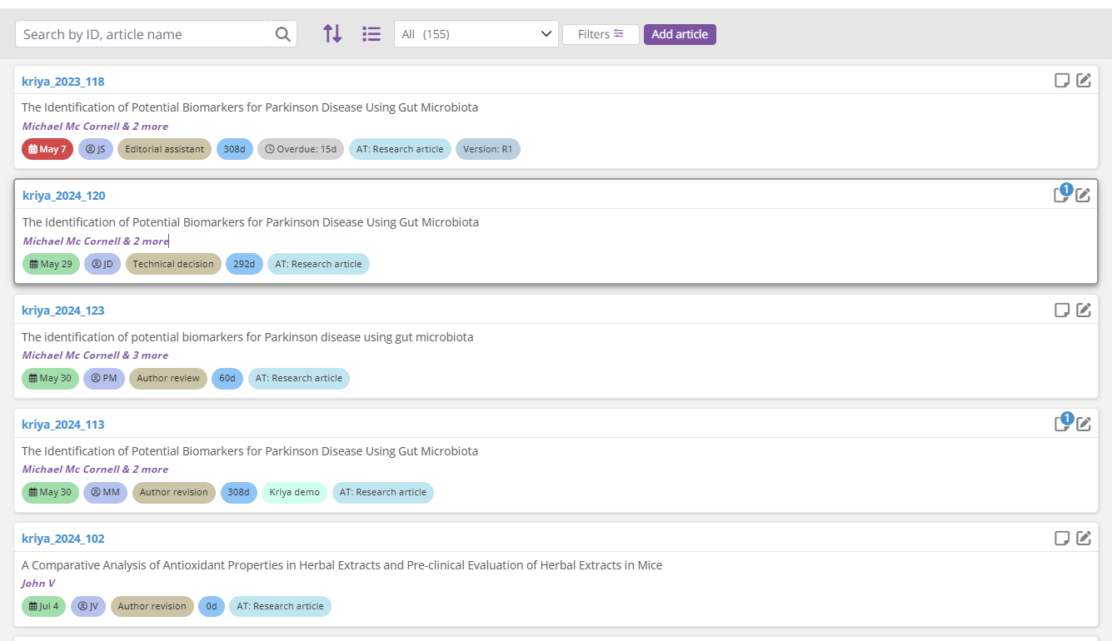Screen dimensions: 1112x641
Task: Click the red May 7 due date tag
Action: click(x=47, y=149)
